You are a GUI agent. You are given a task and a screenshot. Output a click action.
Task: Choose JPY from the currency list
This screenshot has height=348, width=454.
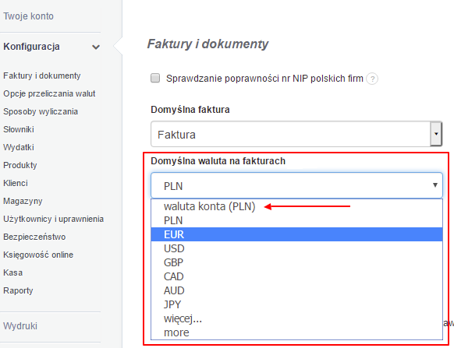point(296,304)
